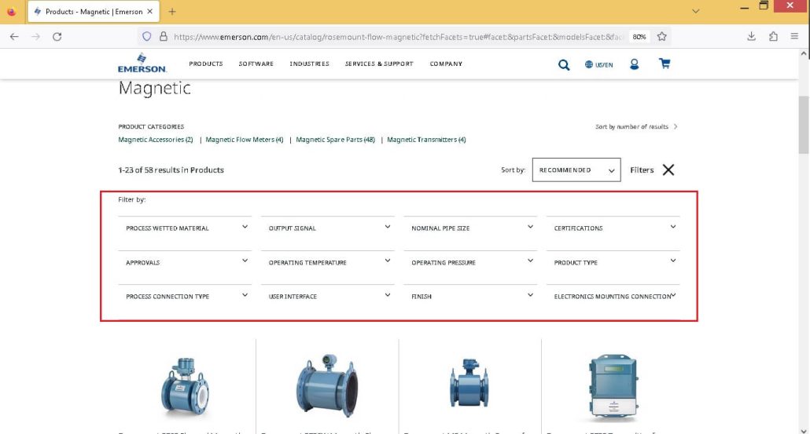Click the scrollbar up arrow
Screen dimensions: 810x434
coord(803,53)
